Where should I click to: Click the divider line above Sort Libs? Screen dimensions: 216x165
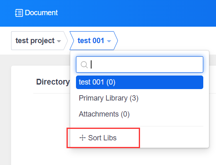(x=140, y=126)
